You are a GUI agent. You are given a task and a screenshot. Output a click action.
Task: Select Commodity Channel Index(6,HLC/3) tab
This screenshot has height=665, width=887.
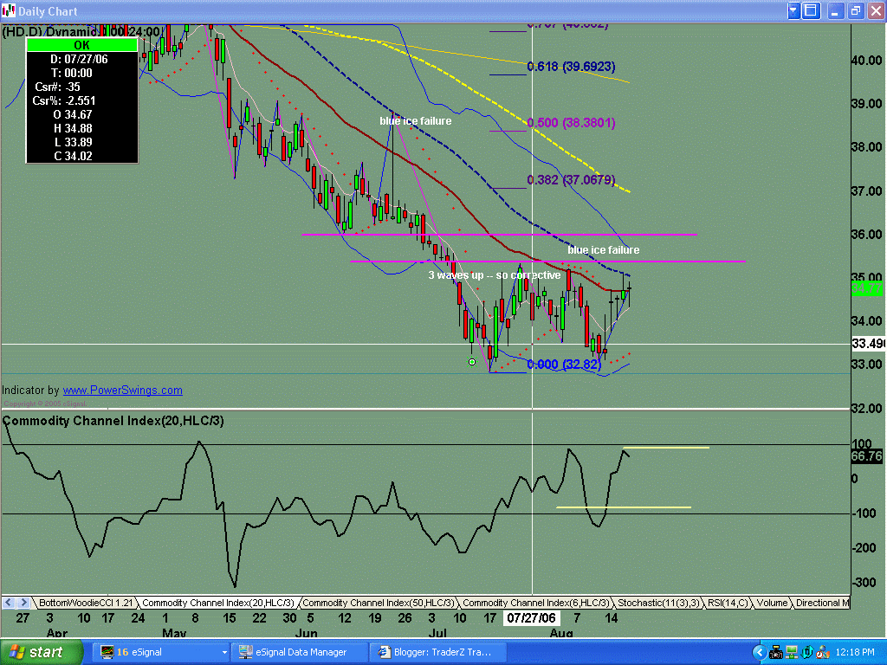[x=535, y=603]
